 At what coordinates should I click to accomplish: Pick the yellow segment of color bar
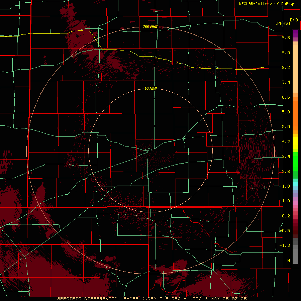click(x=295, y=143)
